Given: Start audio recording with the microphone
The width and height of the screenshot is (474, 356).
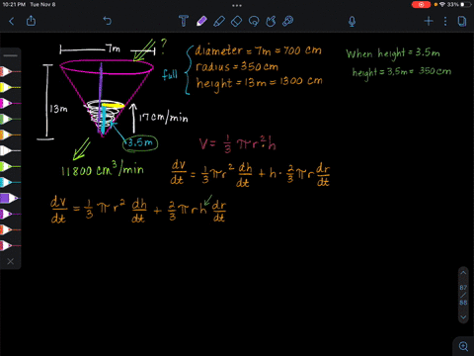Looking at the screenshot, I should coord(352,22).
